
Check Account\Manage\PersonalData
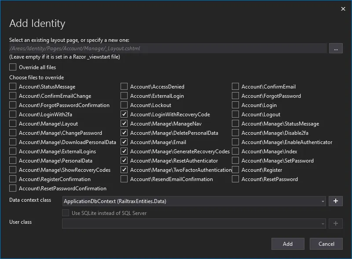pyautogui.click(x=13, y=160)
